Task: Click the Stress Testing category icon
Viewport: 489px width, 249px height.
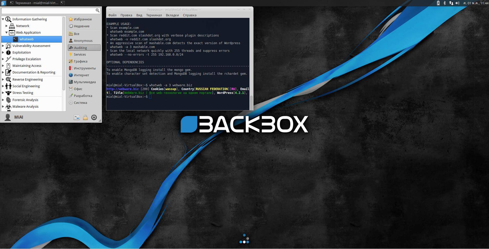Action: [x=8, y=93]
